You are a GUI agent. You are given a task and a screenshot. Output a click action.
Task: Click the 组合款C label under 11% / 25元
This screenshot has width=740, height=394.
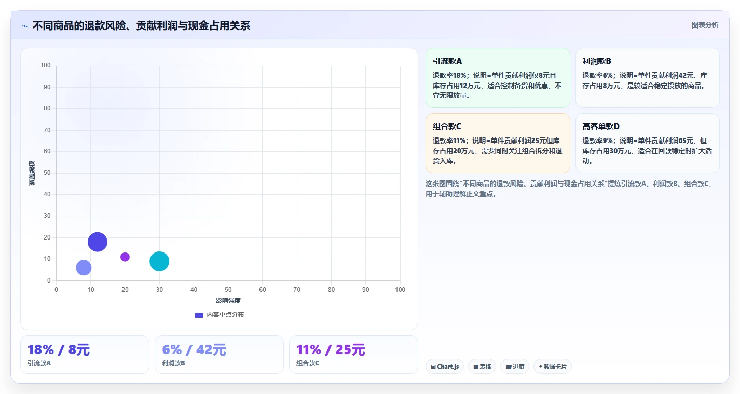coord(308,363)
